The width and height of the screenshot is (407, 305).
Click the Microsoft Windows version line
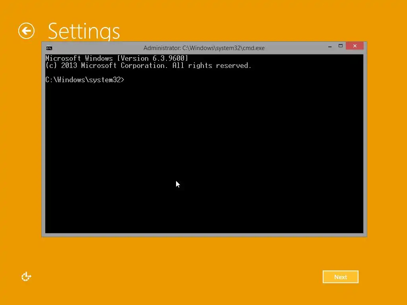[116, 58]
